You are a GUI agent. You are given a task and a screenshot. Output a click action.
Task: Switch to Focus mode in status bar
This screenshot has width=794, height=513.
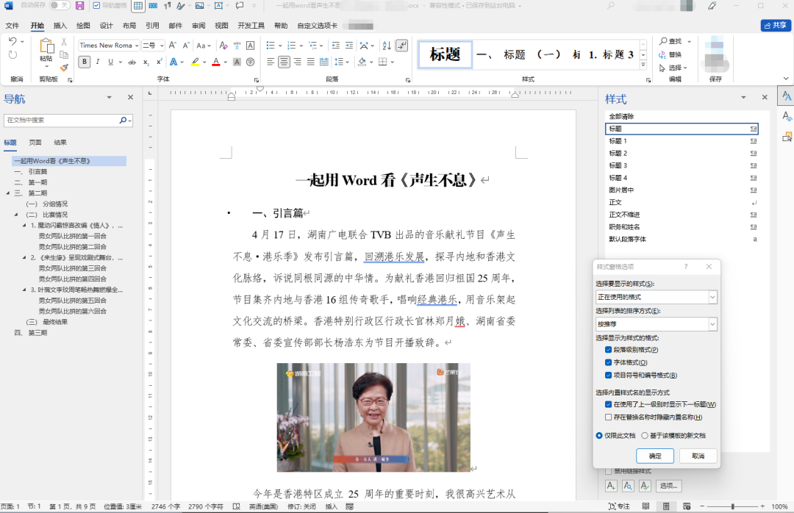click(619, 506)
